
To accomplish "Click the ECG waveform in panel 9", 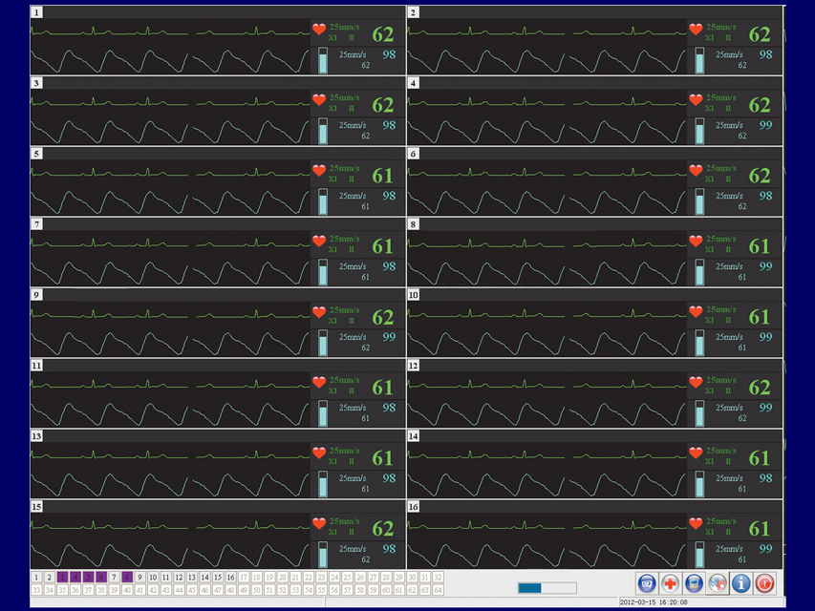I will tap(170, 313).
